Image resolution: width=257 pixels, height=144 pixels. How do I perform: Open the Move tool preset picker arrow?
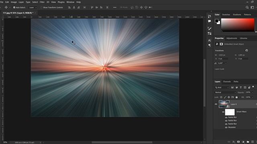point(10,7)
